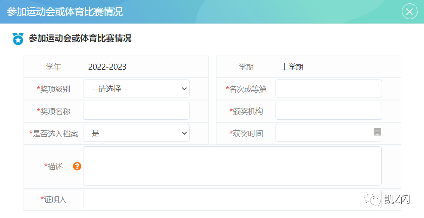
Task: Click the 获奖时间 date field
Action: [324, 133]
